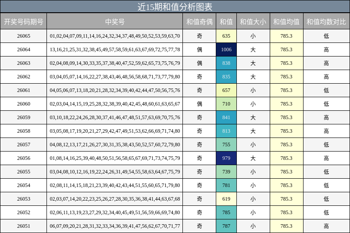The height and width of the screenshot is (233, 350).
Task: Click the sum value 739 cell
Action: (x=226, y=172)
